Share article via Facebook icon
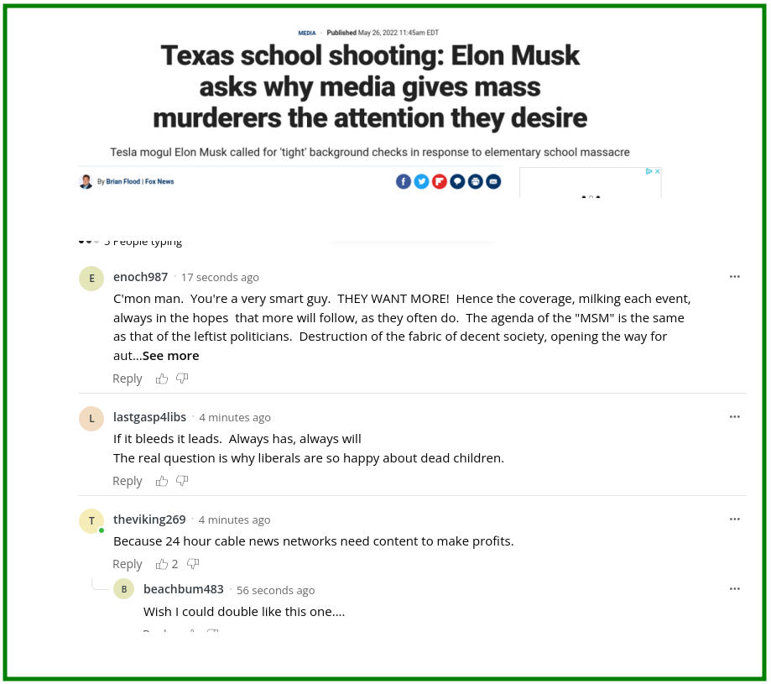The height and width of the screenshot is (684, 771). coord(404,182)
